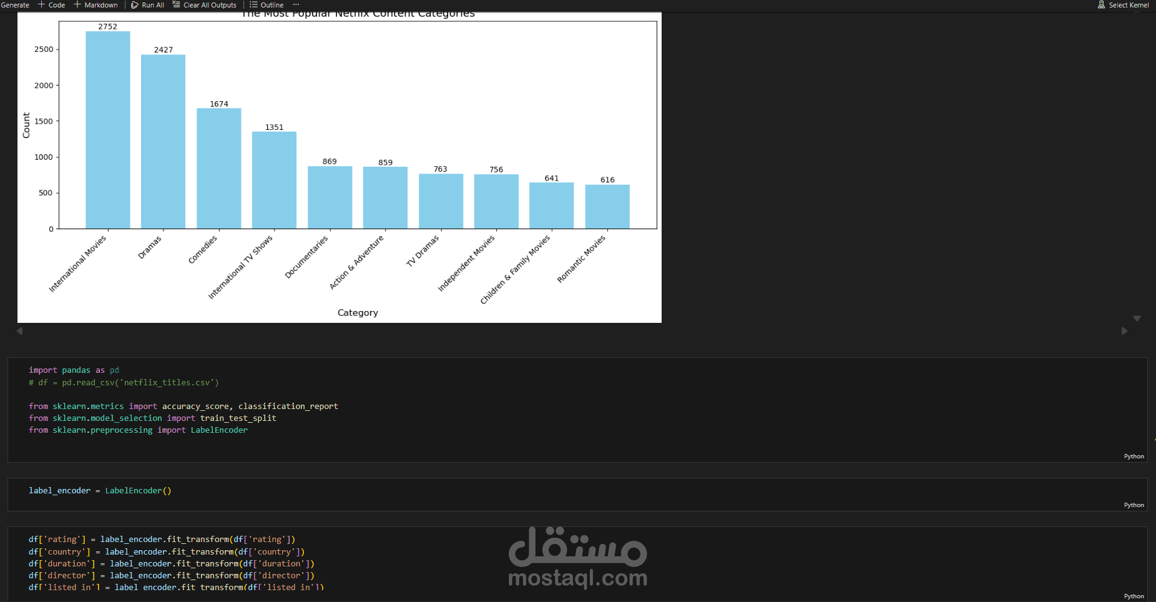Add a new Code cell
Viewport: 1156px width, 602px height.
point(51,5)
